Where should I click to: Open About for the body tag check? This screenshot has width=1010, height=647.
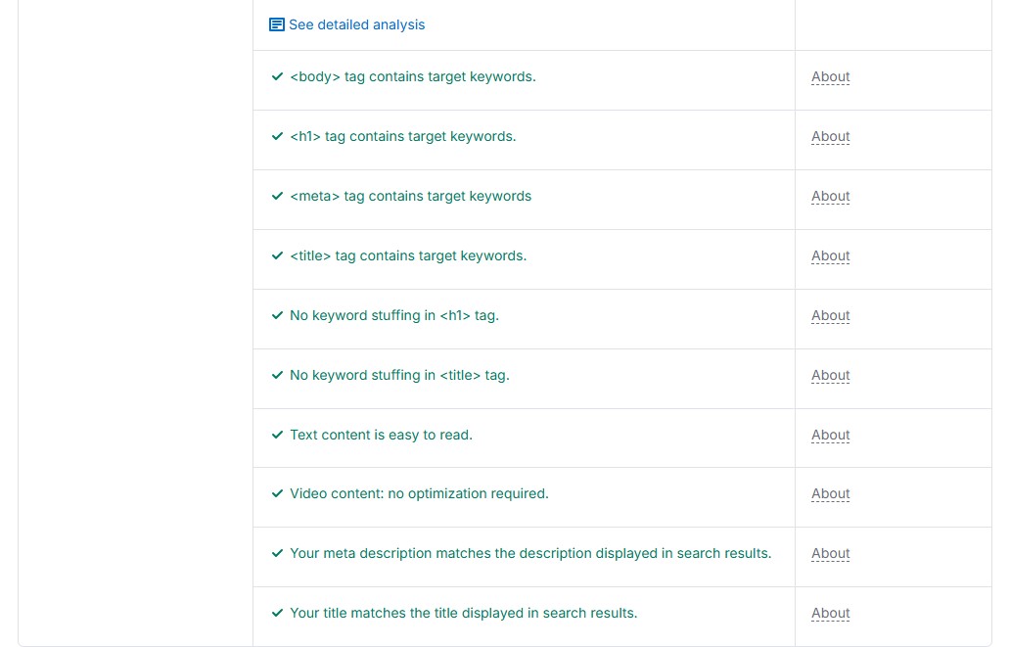click(830, 76)
